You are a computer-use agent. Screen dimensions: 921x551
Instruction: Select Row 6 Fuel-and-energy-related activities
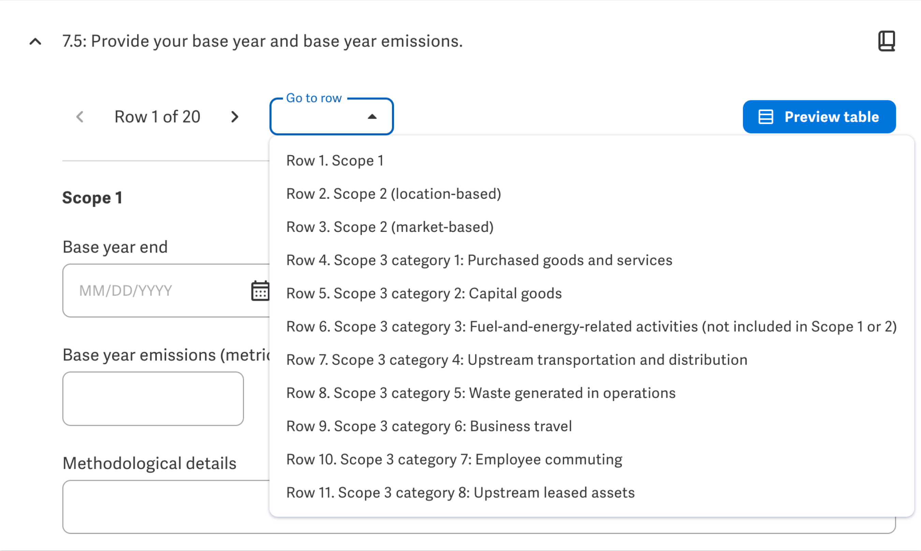tap(591, 326)
